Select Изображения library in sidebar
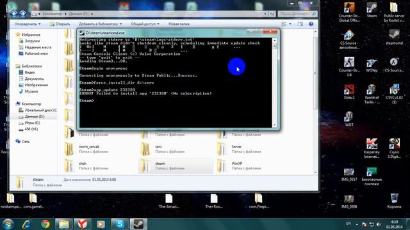 pos(33,85)
